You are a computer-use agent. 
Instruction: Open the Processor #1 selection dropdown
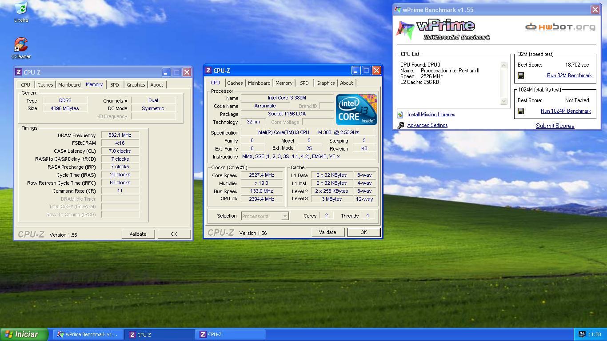coord(285,216)
